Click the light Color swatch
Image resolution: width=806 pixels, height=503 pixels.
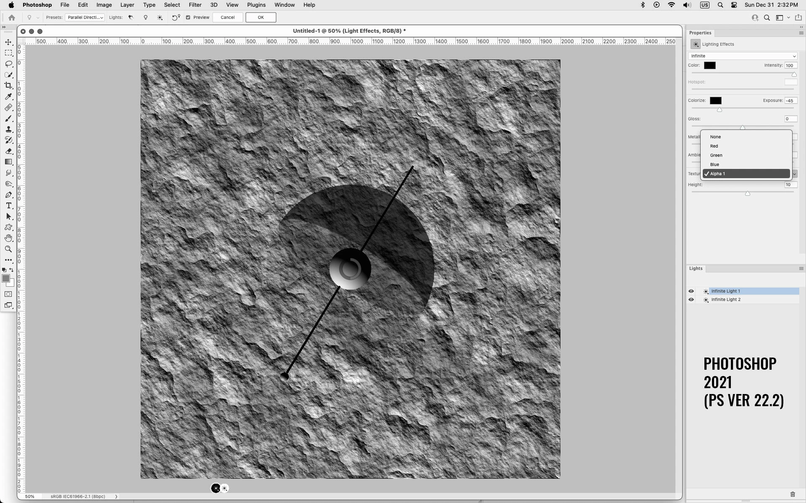[x=709, y=65]
